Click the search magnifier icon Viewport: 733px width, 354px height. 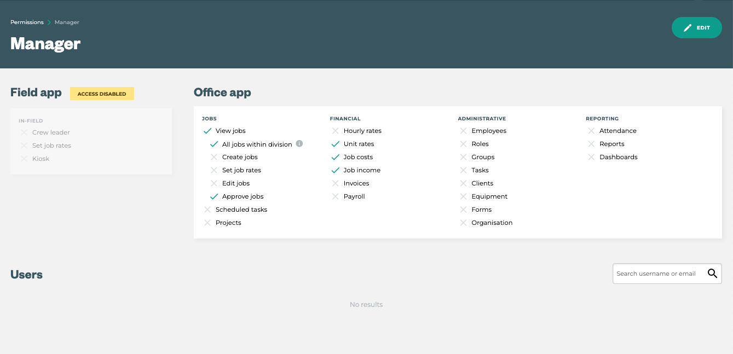click(712, 274)
